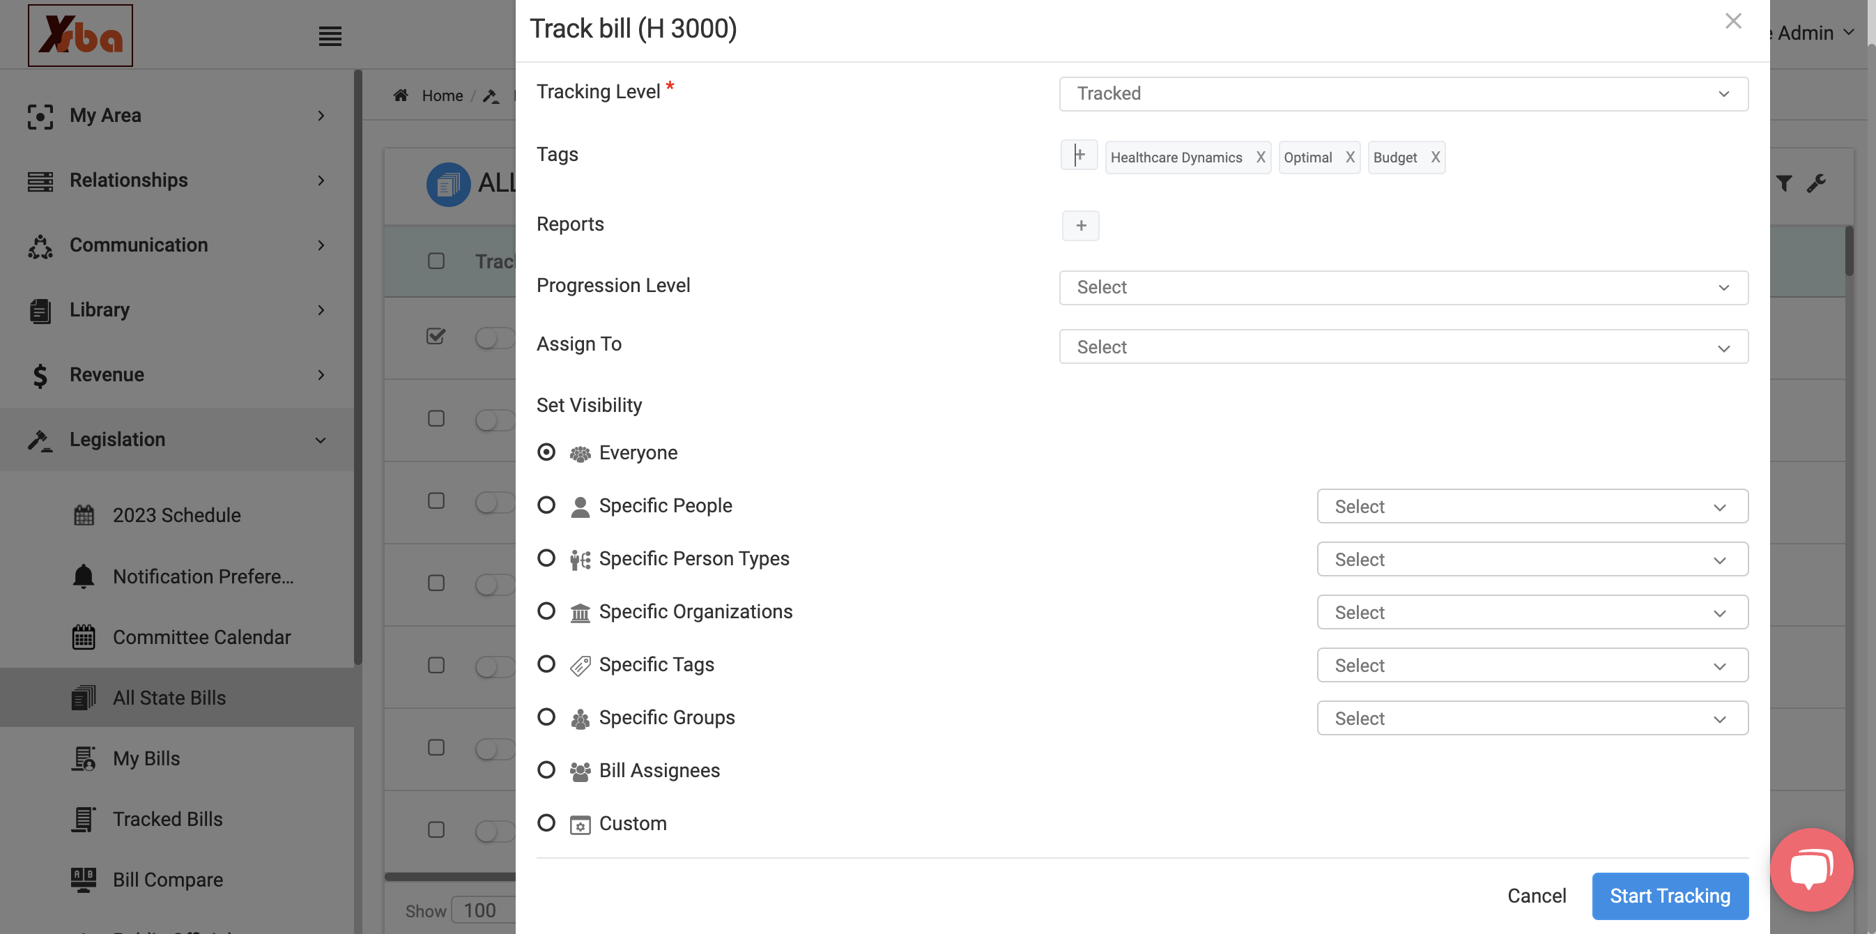Click the Xba logo
Screen dimensions: 1876x934
[x=80, y=35]
